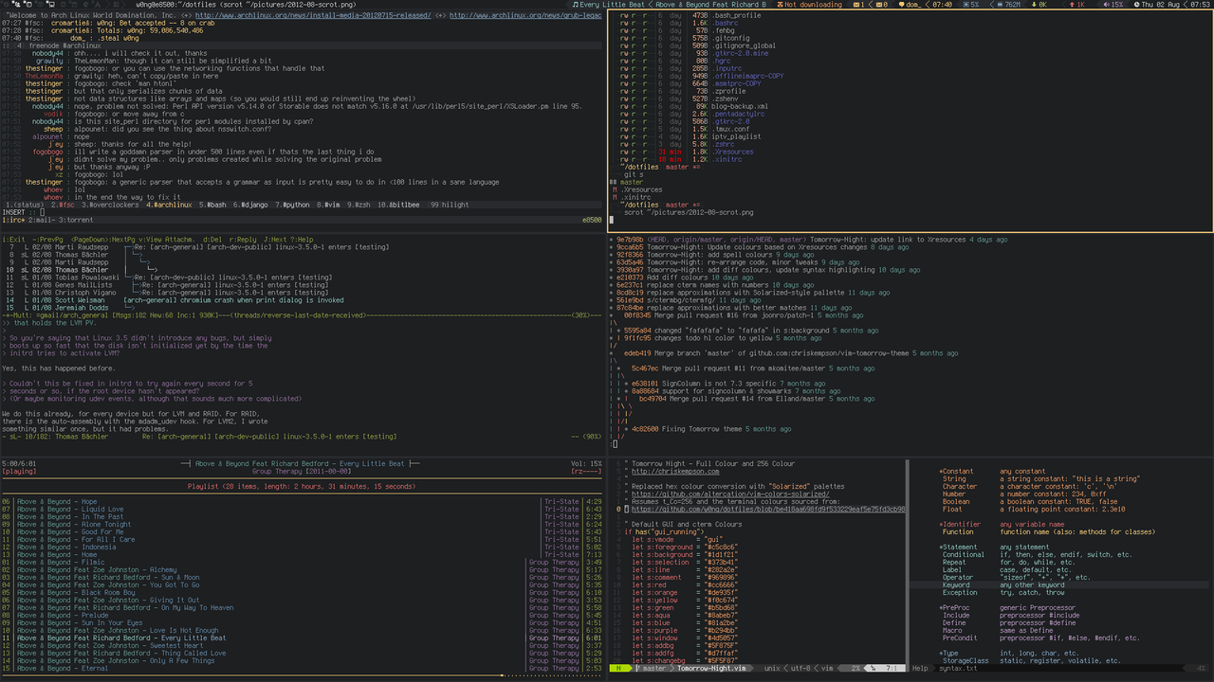Viewport: 1214px width, 682px height.
Task: Click the [playing] status in ncmpcpp
Action: coord(20,472)
